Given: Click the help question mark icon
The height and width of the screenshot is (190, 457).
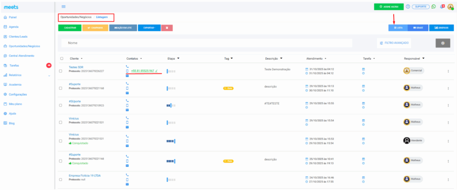Looking at the screenshot, I should (408, 7).
